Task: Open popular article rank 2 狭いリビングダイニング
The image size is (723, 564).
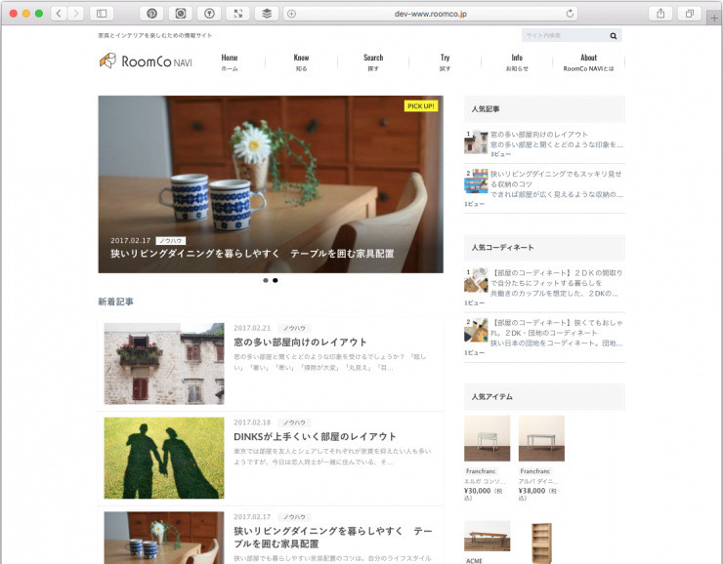Action: (556, 180)
